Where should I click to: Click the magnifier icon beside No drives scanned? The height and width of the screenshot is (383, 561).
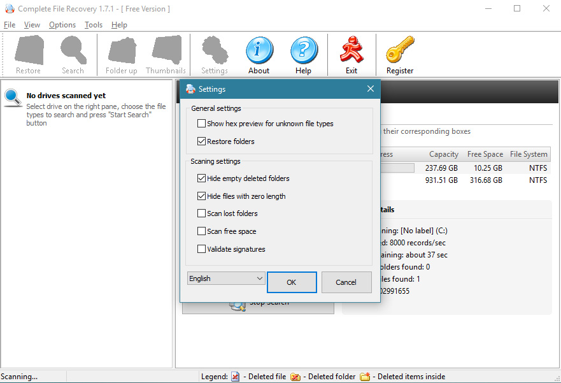13,98
